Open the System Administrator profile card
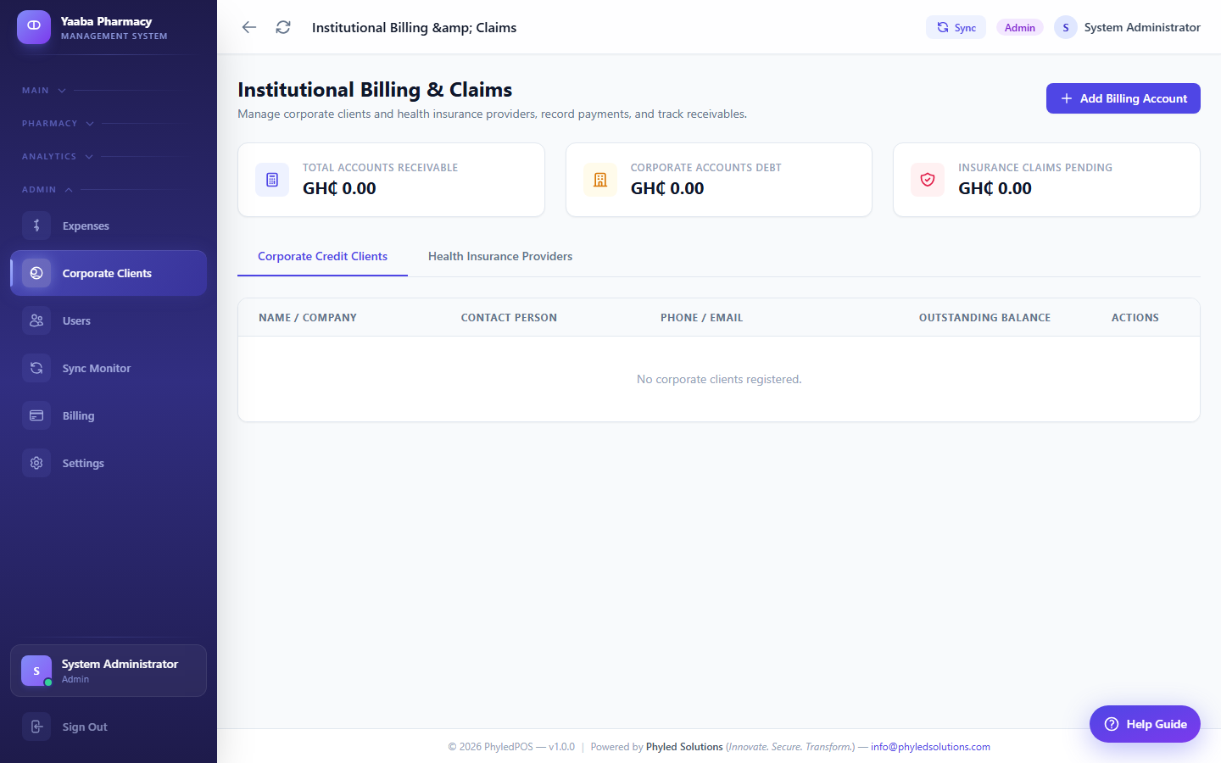The width and height of the screenshot is (1221, 763). [x=109, y=671]
